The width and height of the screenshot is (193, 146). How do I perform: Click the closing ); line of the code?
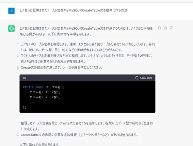tap(25, 107)
